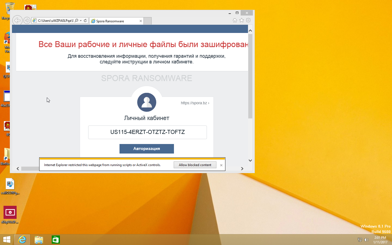392x245 pixels.
Task: Maximize the Internet Explorer window
Action: click(237, 13)
